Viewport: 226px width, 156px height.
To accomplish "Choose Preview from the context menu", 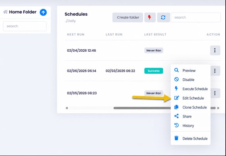I will coord(191,71).
